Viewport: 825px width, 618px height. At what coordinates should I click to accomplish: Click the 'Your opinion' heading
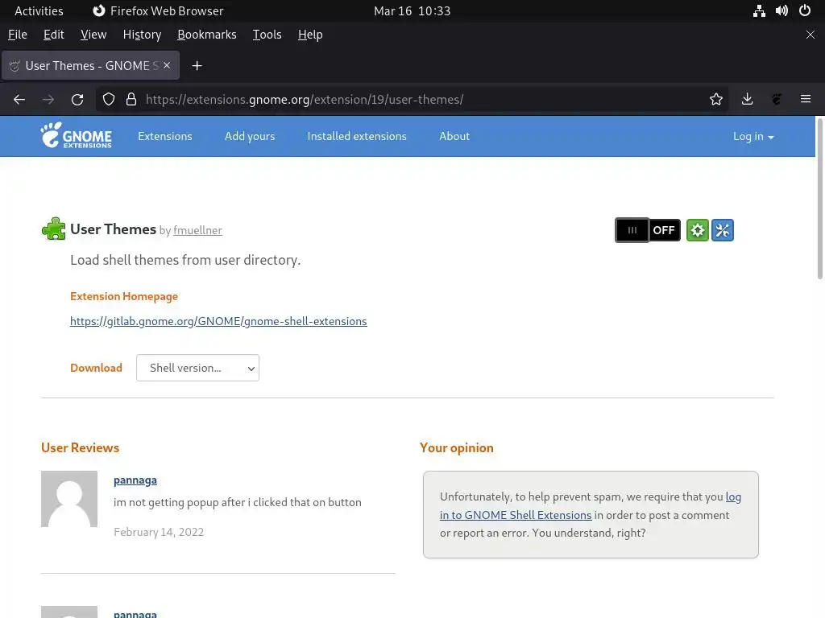coord(457,447)
